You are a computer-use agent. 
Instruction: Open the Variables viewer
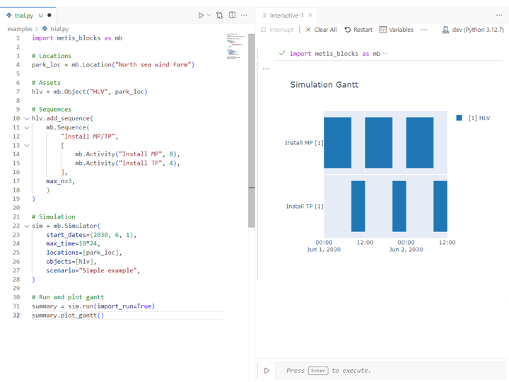pos(397,30)
